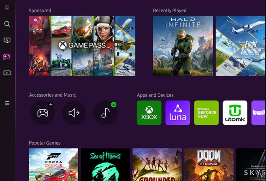Select the Game Hub controller icon
This screenshot has height=181, width=266.
7,57
